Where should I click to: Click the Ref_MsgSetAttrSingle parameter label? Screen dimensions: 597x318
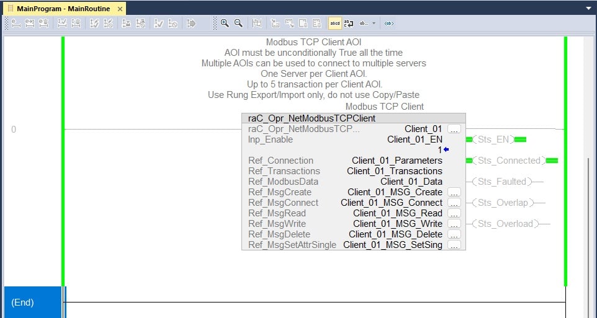pyautogui.click(x=292, y=245)
